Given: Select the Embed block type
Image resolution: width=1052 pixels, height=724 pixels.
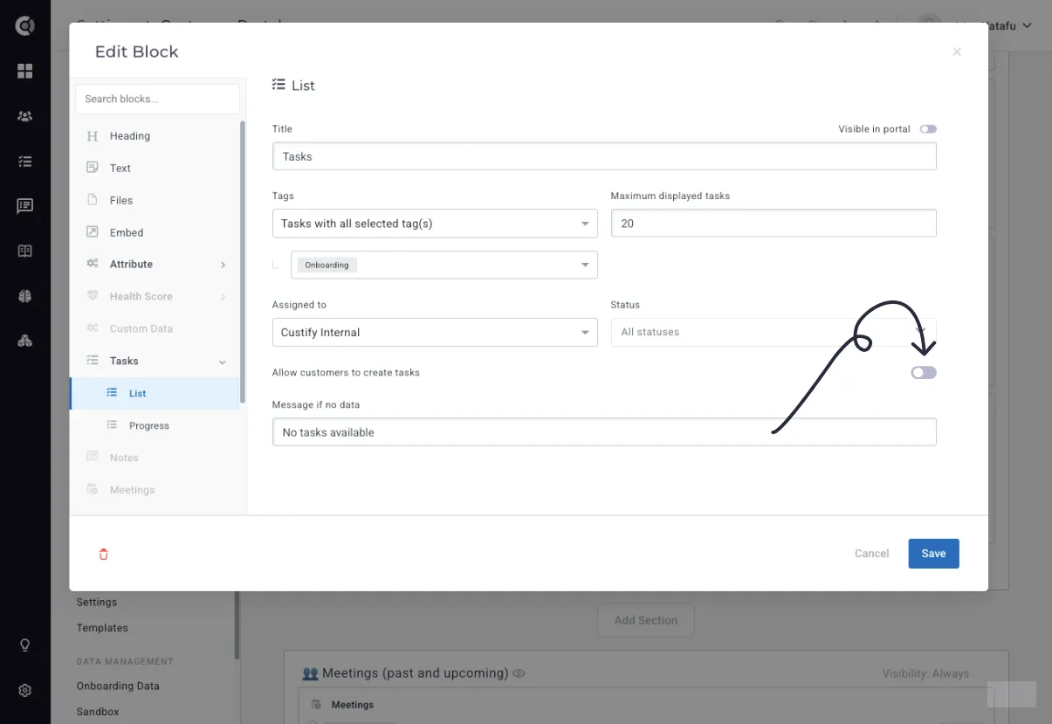Looking at the screenshot, I should pos(127,232).
